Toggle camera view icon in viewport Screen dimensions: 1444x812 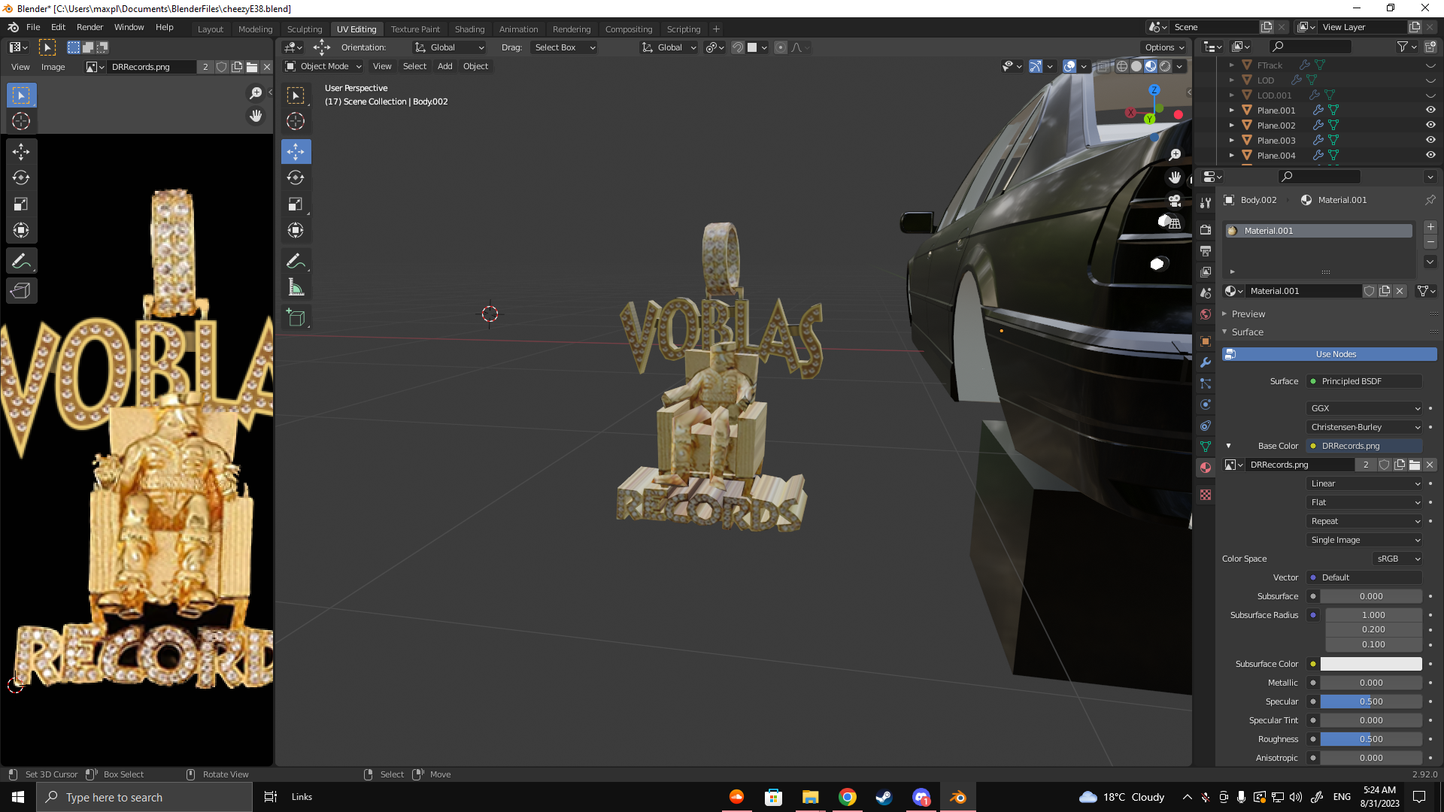tap(1175, 201)
